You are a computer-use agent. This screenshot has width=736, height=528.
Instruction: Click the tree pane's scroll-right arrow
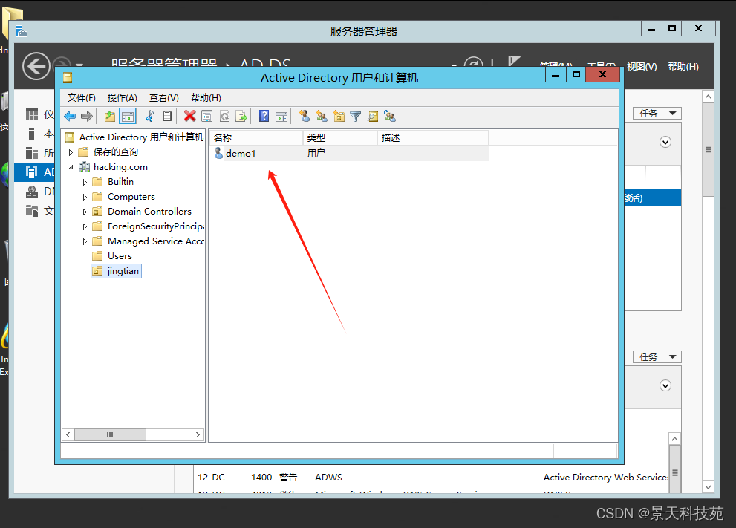[x=198, y=434]
